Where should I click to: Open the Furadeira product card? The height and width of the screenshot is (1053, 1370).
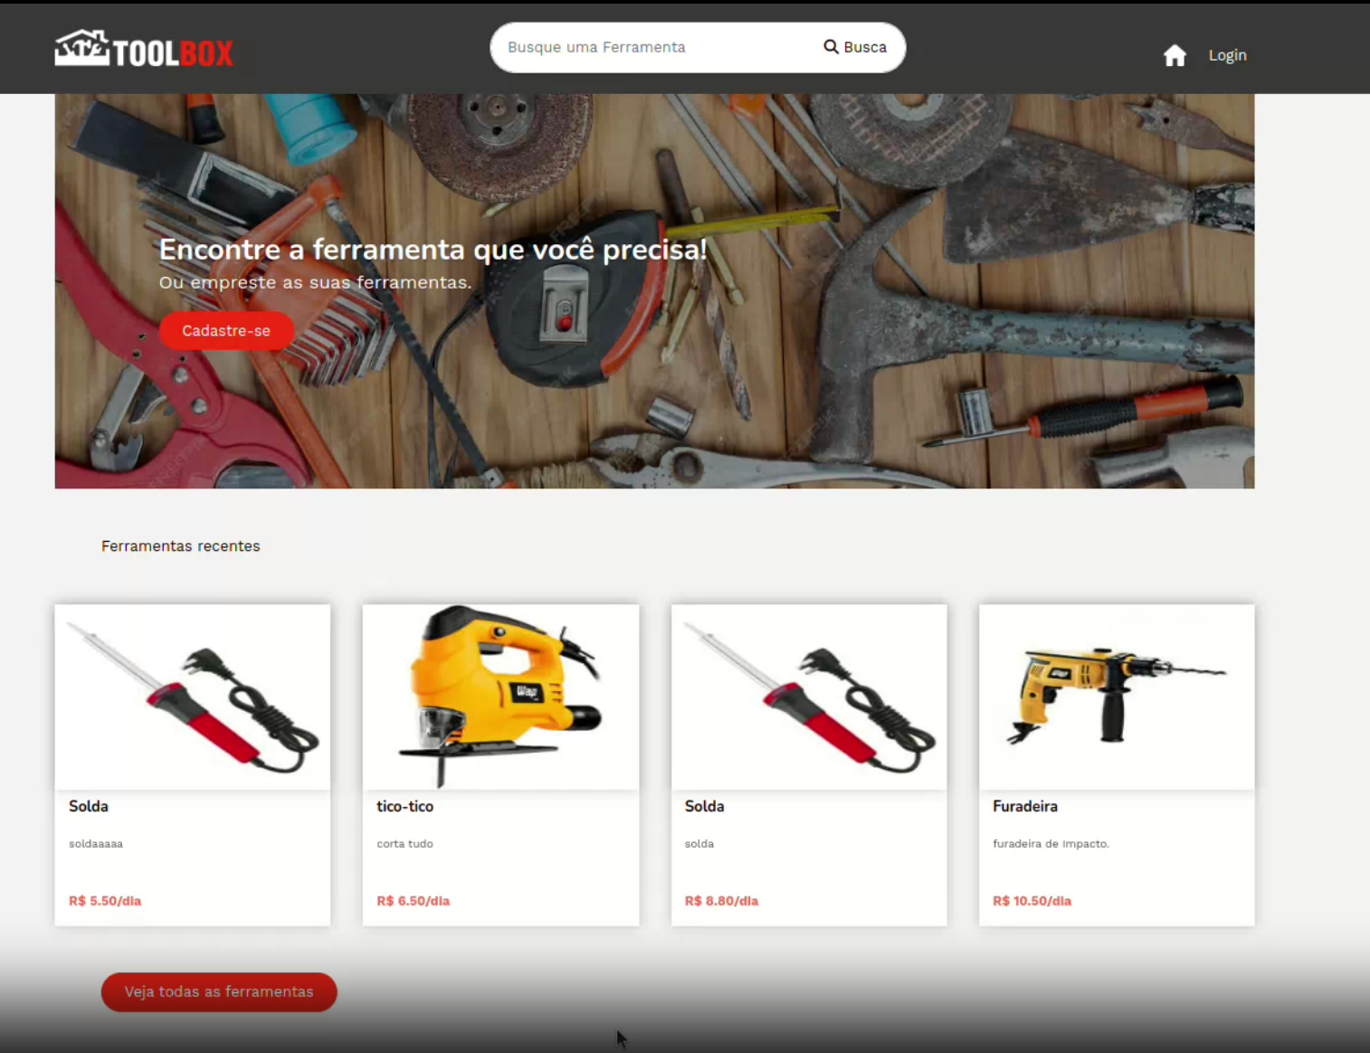[x=1116, y=764]
